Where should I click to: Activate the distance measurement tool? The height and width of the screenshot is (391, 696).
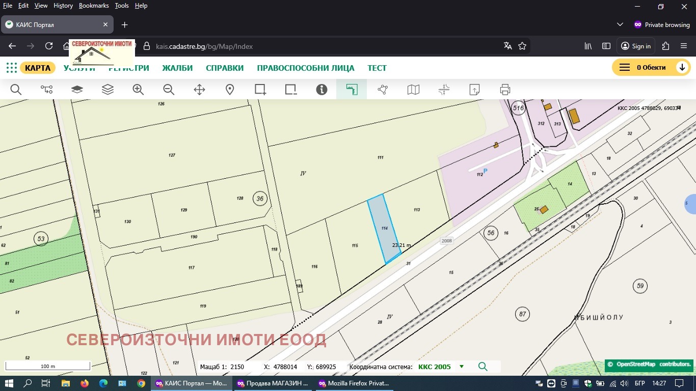(x=352, y=89)
